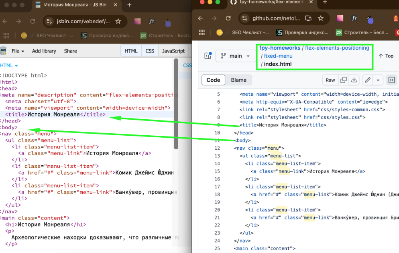The image size is (399, 253).
Task: Open the f? extension in JS Bin window
Action: (151, 21)
